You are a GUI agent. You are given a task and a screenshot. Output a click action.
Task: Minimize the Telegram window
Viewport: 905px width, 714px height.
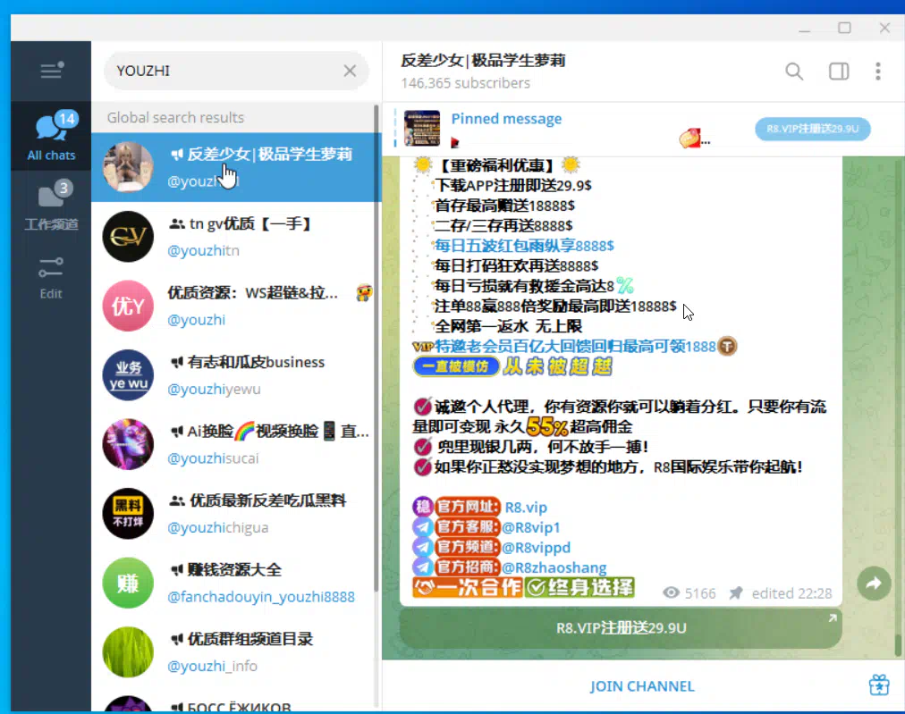[805, 29]
